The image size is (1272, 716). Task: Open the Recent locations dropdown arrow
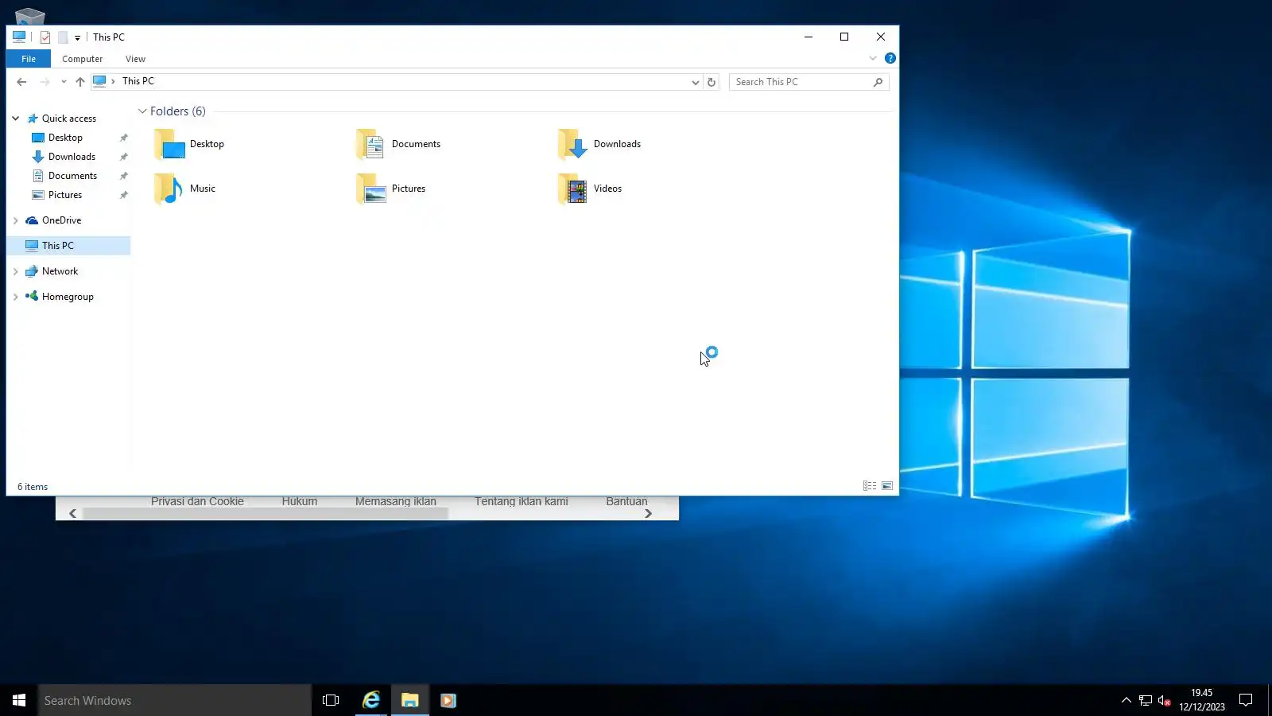(x=64, y=82)
